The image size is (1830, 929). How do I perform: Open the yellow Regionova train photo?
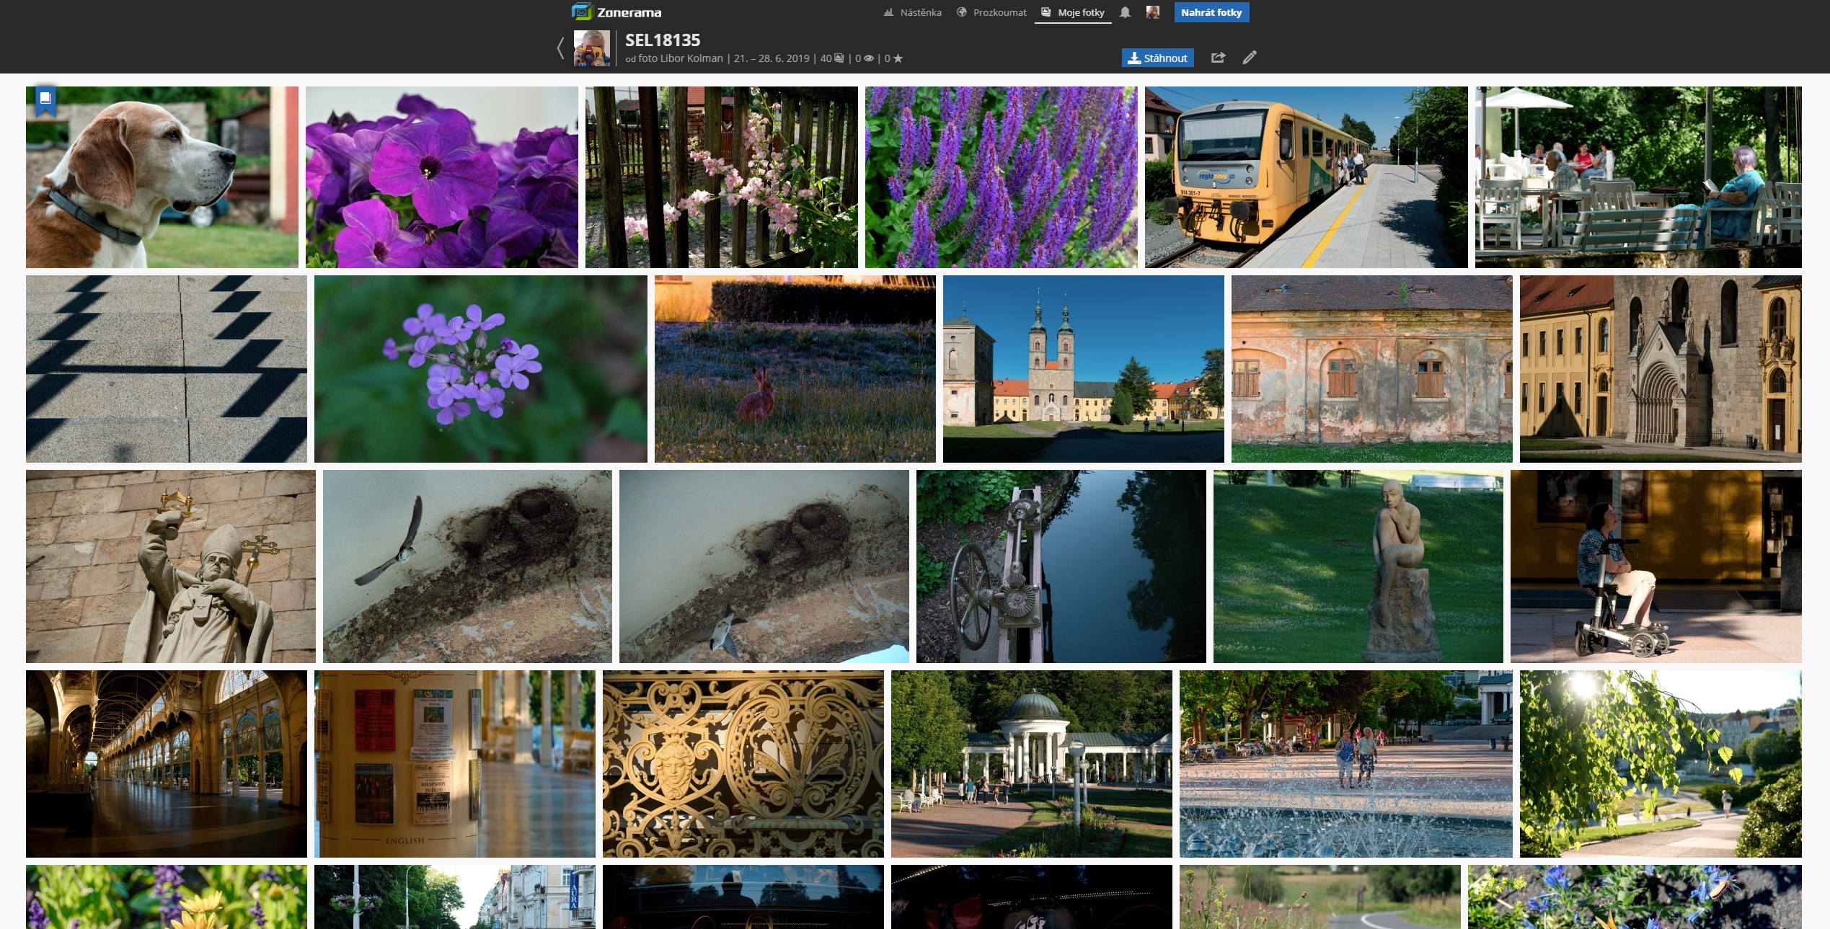click(x=1305, y=177)
